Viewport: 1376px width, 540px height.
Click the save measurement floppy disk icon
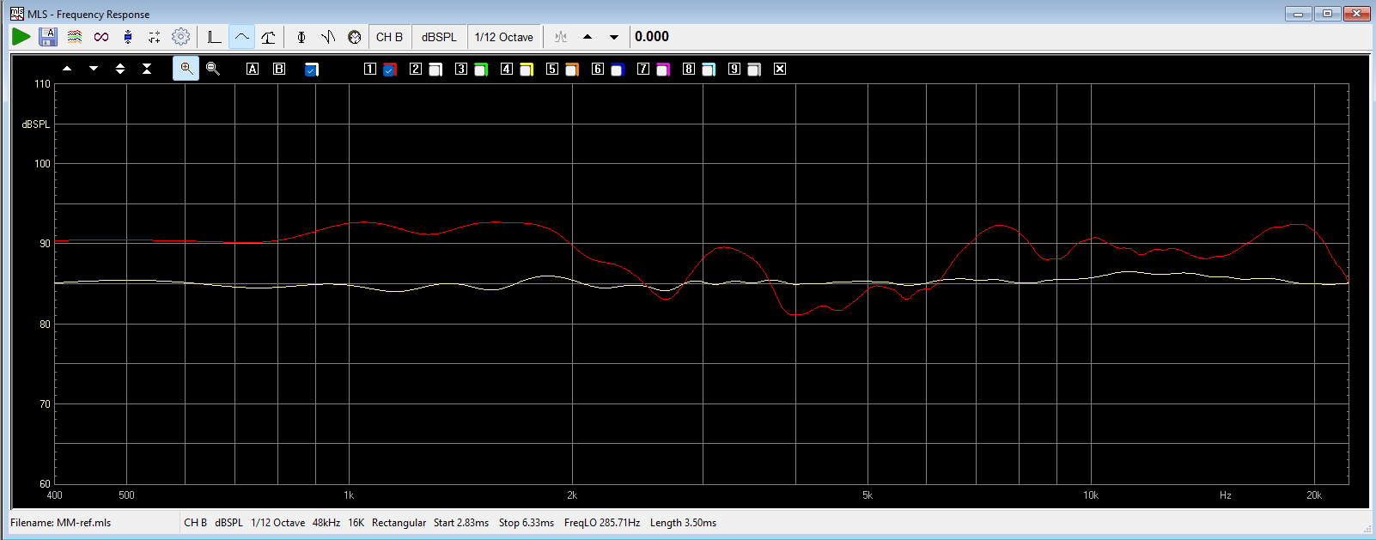pyautogui.click(x=48, y=37)
